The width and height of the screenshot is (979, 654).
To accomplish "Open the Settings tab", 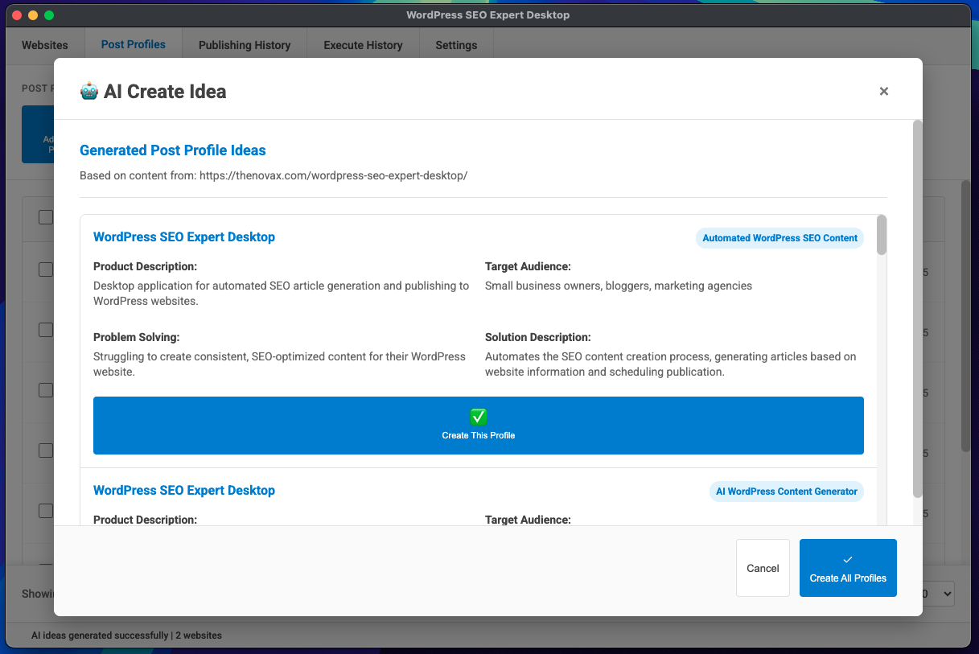I will 456,45.
